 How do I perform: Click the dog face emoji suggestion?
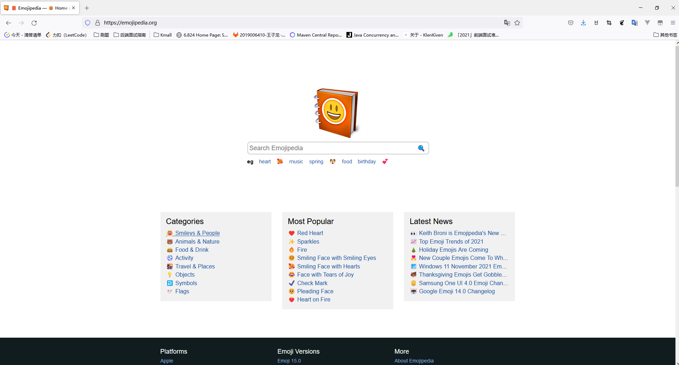click(333, 162)
